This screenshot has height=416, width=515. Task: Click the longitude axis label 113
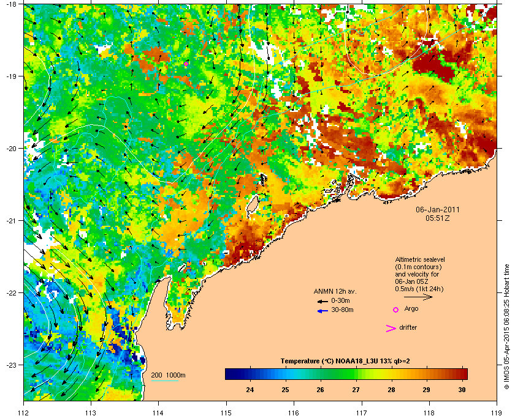coord(91,412)
